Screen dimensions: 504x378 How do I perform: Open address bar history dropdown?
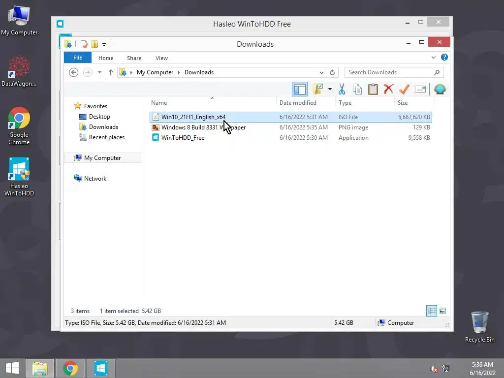[321, 72]
